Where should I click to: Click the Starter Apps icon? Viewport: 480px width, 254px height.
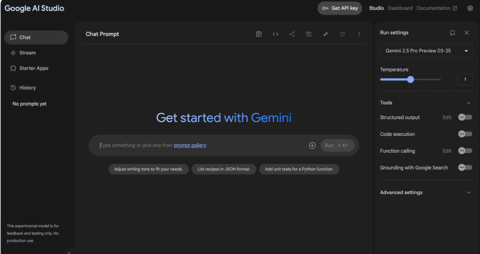(13, 68)
